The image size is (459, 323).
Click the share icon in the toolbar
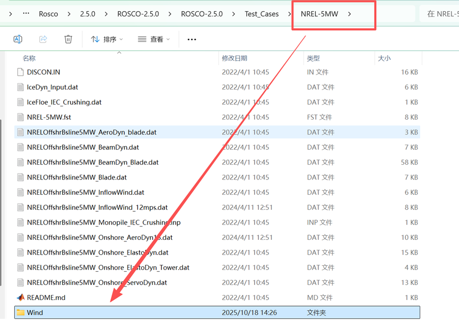point(43,39)
